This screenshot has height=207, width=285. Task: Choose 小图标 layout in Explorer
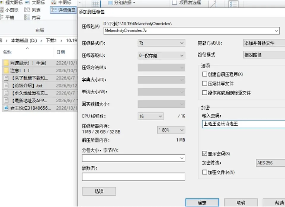pos(9,10)
